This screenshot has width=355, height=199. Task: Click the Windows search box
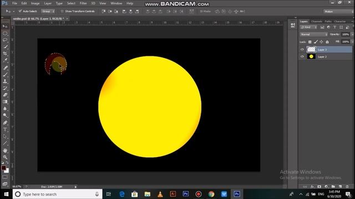click(58, 194)
